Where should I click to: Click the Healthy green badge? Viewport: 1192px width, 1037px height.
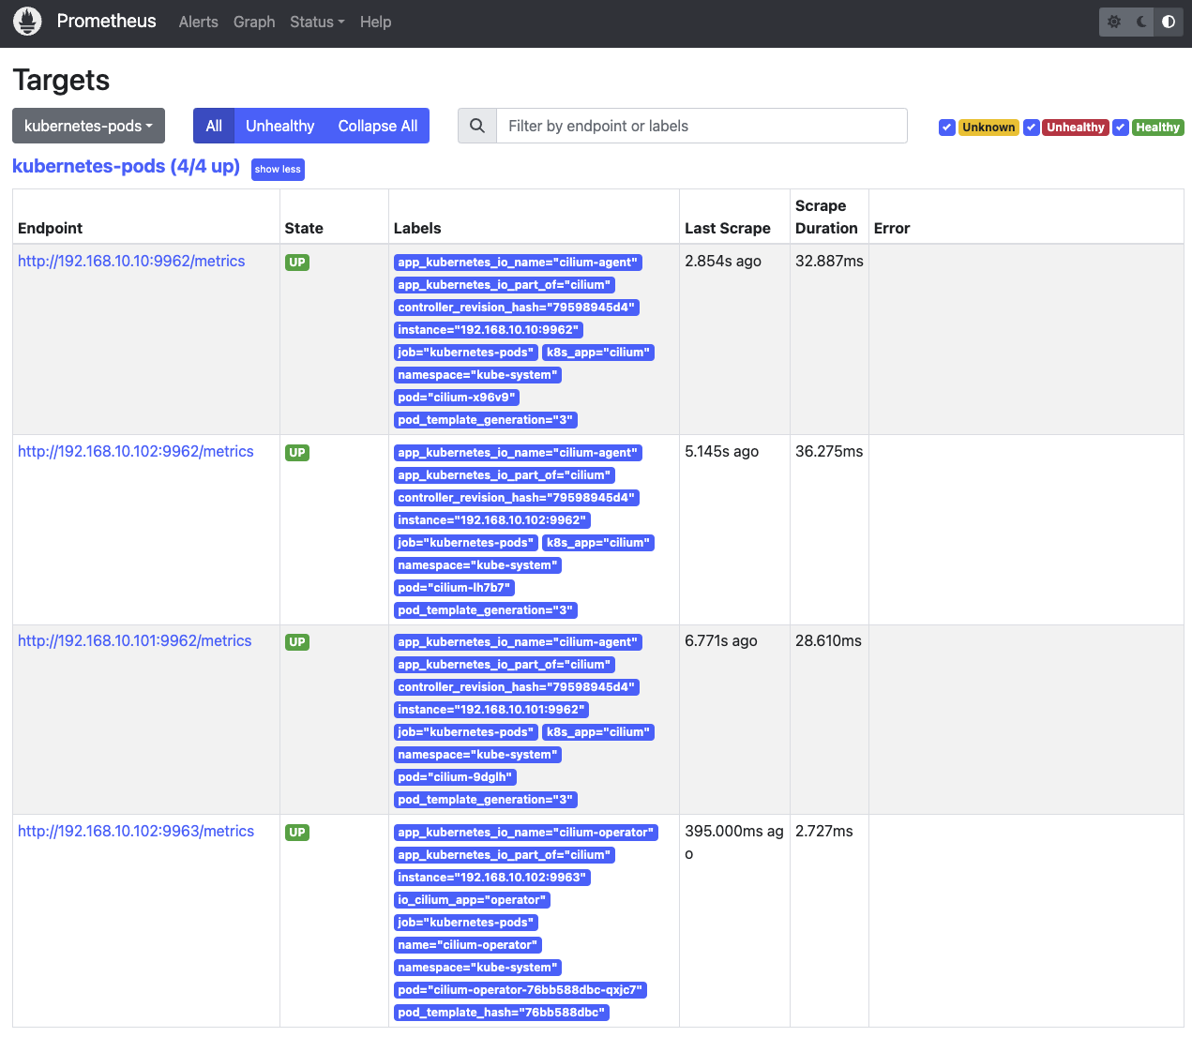pyautogui.click(x=1158, y=128)
